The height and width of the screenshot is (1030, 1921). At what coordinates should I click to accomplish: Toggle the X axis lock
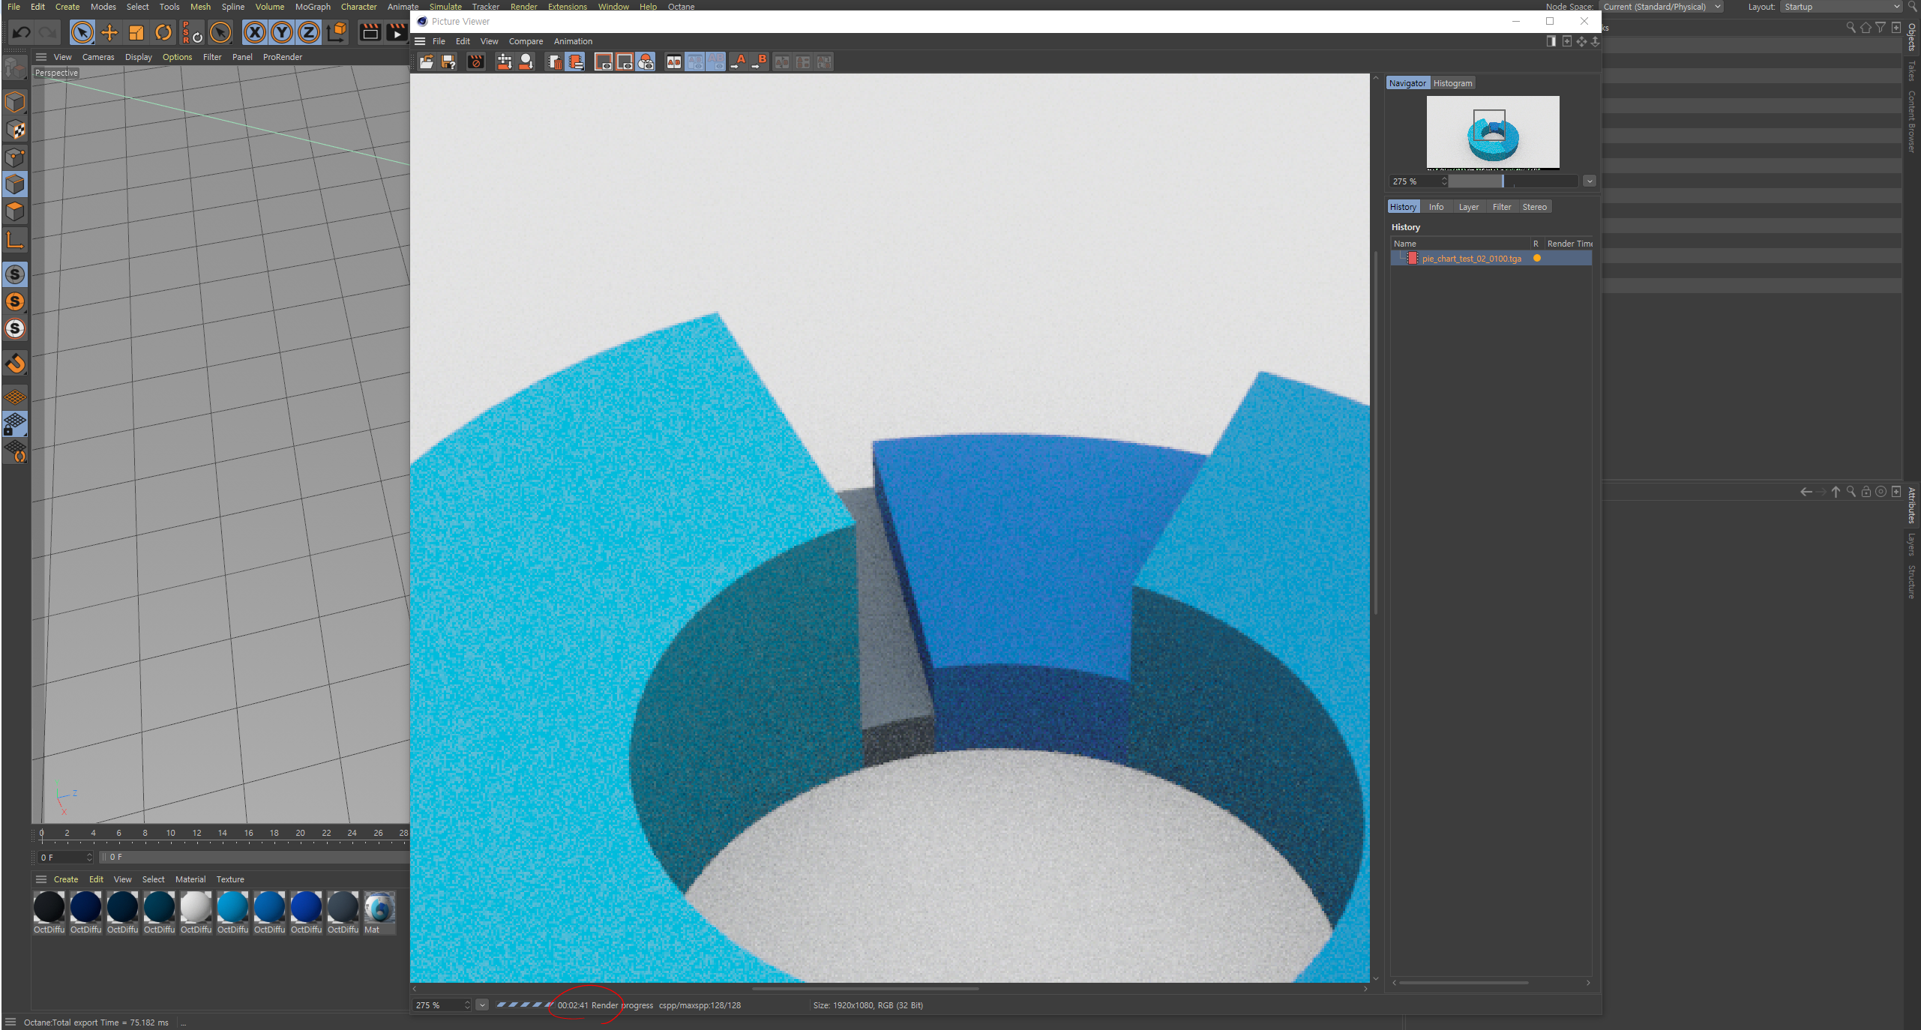click(x=255, y=32)
